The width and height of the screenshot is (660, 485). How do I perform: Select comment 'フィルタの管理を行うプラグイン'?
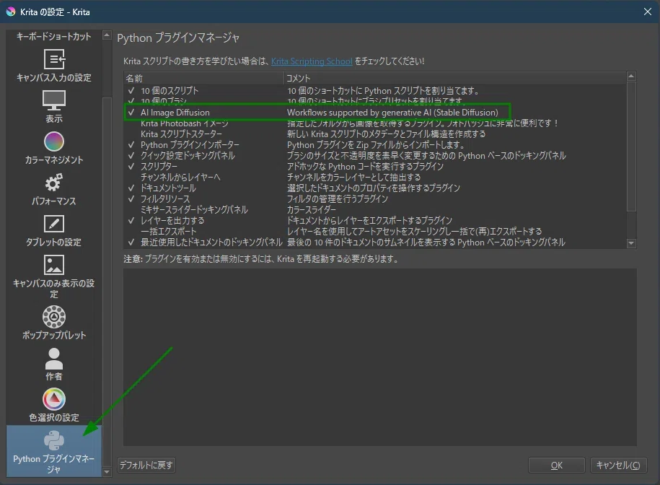pyautogui.click(x=338, y=198)
